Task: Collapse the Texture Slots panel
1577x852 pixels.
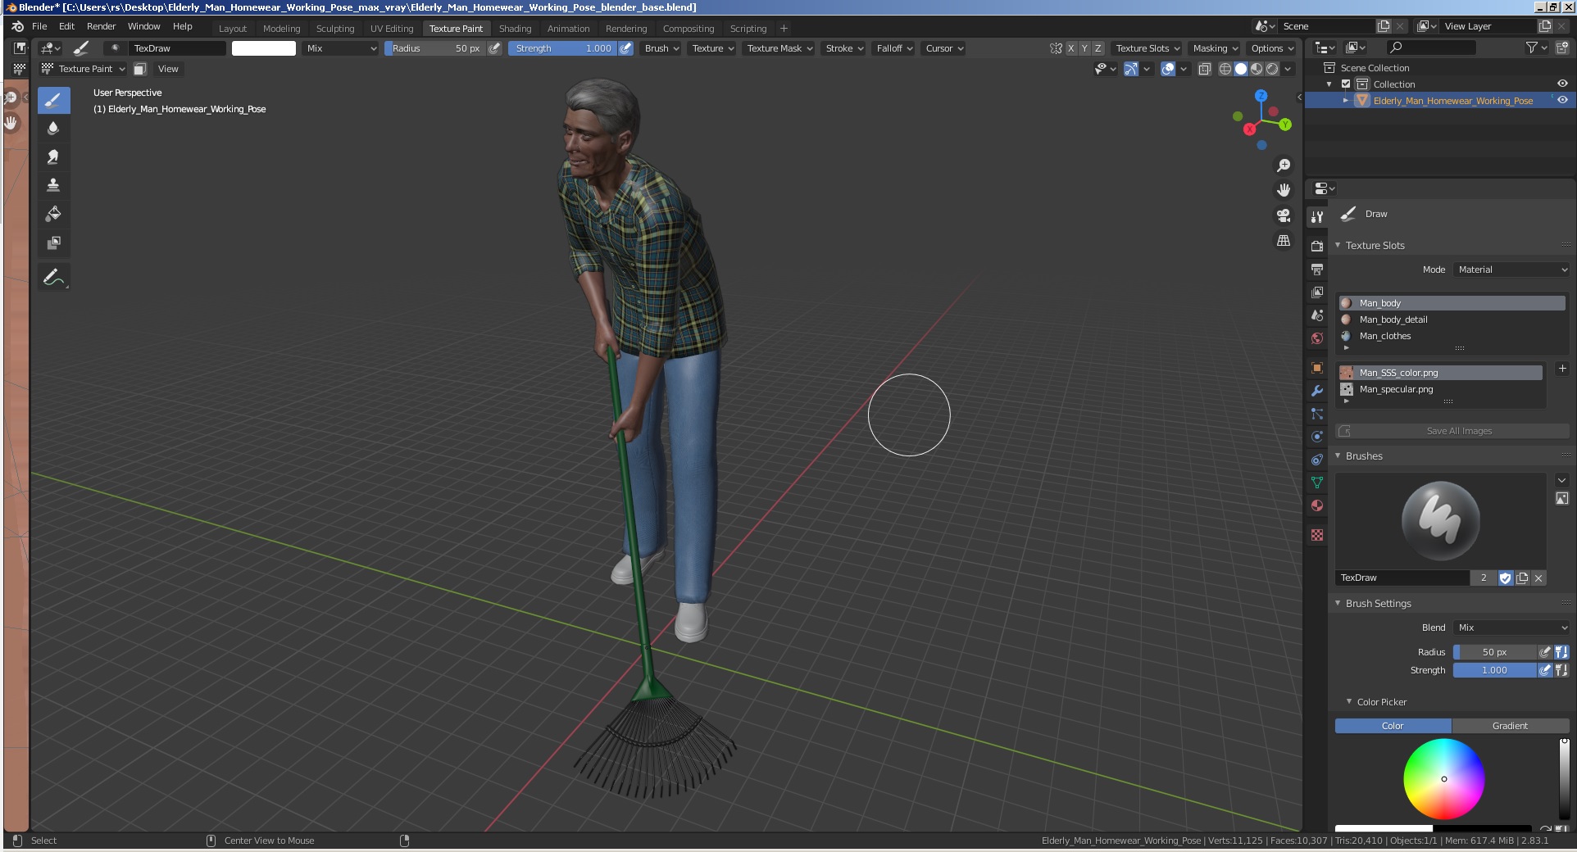Action: [x=1375, y=246]
